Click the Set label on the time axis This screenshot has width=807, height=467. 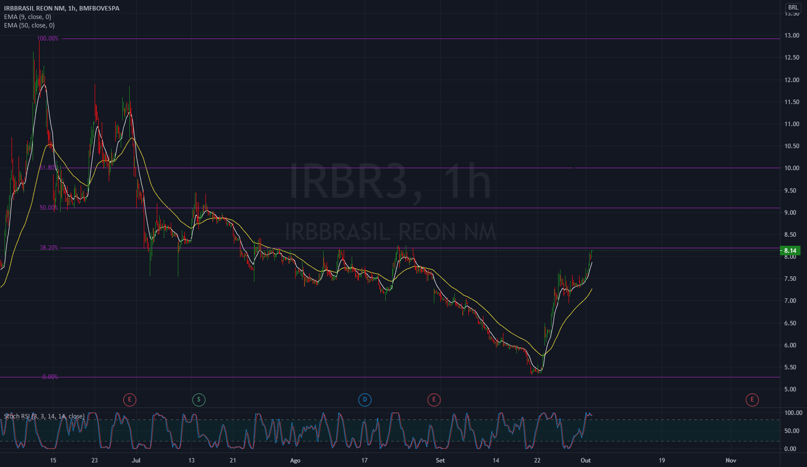[440, 460]
